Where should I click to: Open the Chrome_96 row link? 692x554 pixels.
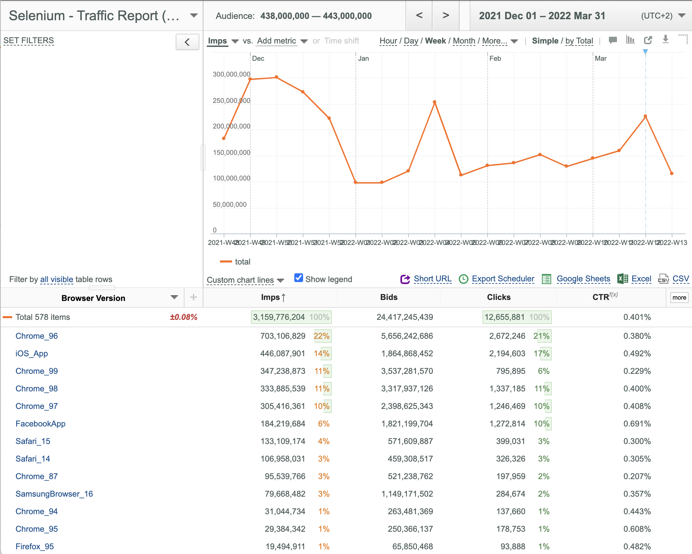[36, 336]
